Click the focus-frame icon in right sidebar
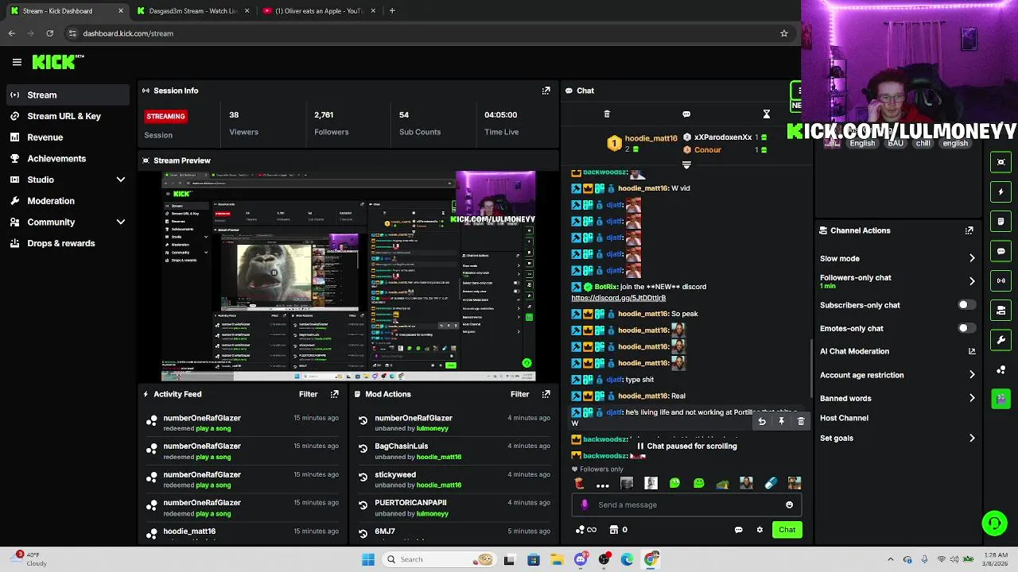1018x572 pixels. pos(1001,162)
